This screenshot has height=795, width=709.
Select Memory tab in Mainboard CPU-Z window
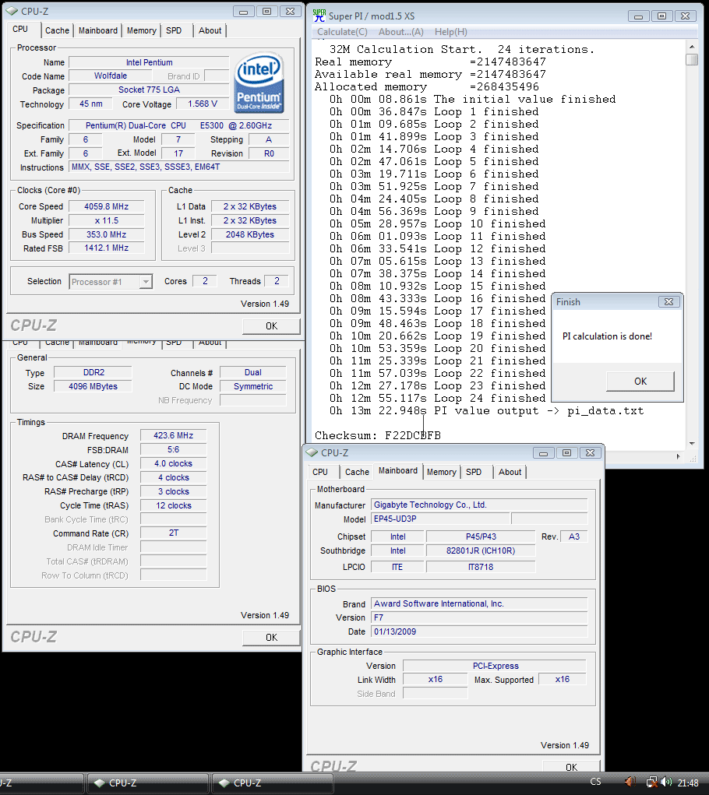point(441,472)
